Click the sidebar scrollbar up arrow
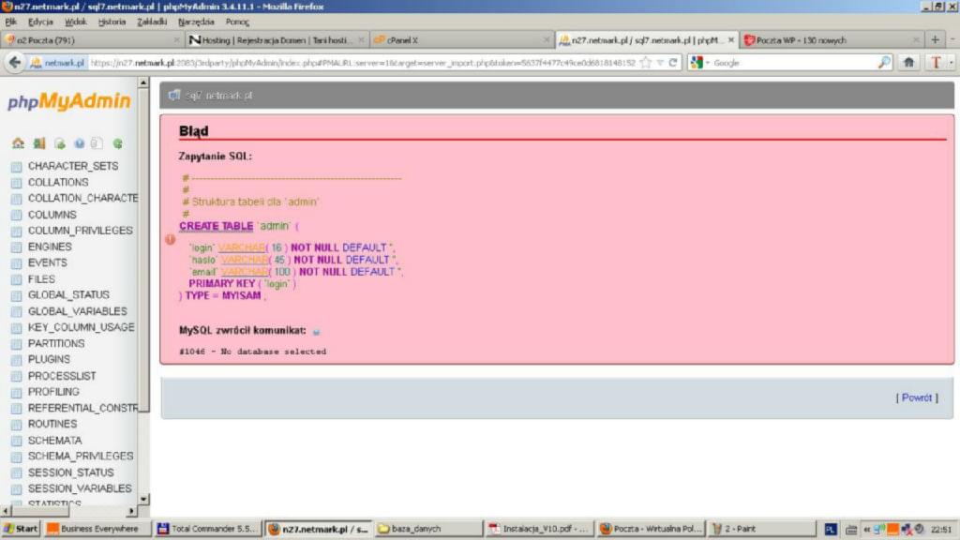This screenshot has height=540, width=960. (x=143, y=82)
